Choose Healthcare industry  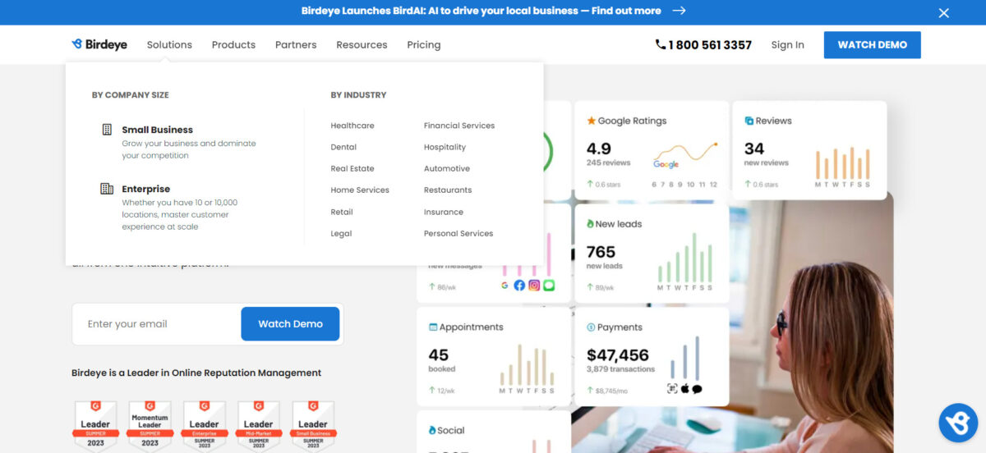pyautogui.click(x=352, y=126)
